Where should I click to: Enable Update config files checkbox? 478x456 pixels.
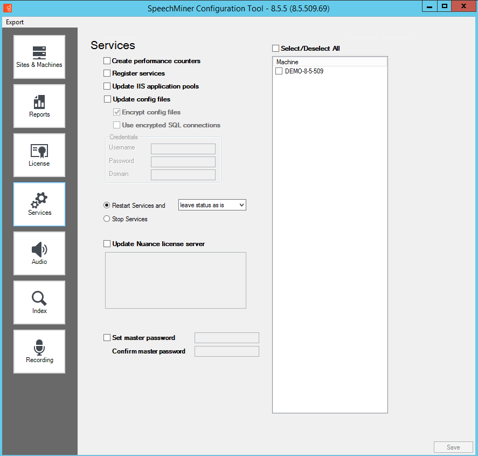(107, 99)
